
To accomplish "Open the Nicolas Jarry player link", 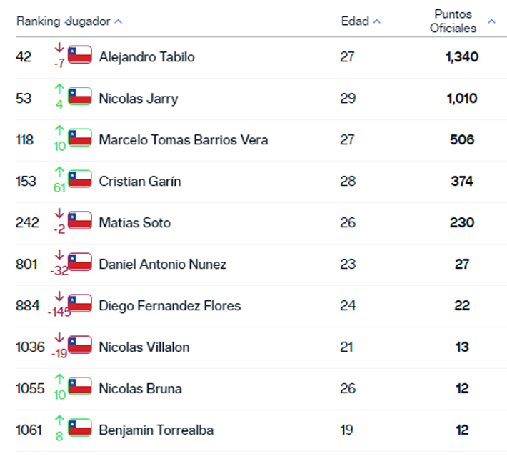I will point(139,99).
